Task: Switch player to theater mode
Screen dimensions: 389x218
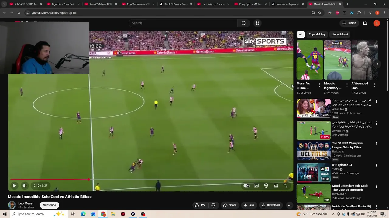Action: point(276,186)
